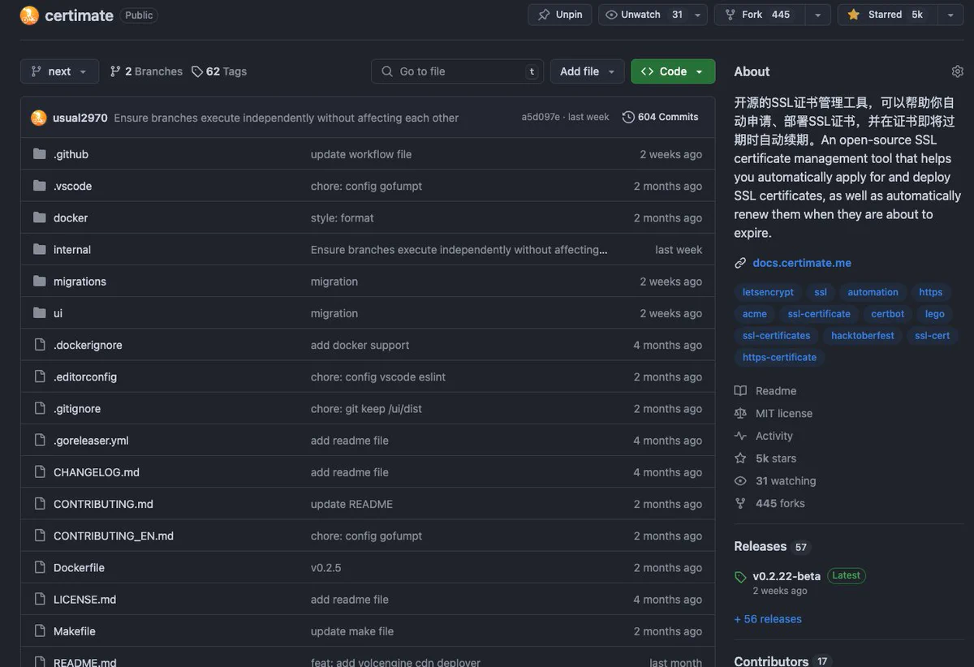
Task: Click the Makefile file icon
Action: tap(40, 630)
